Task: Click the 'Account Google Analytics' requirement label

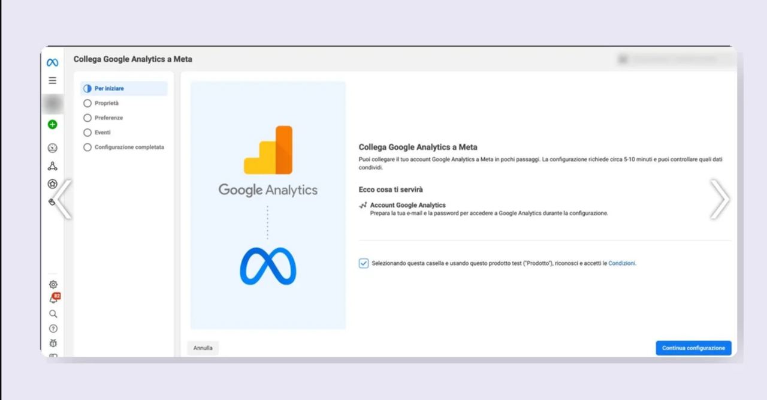Action: coord(408,205)
